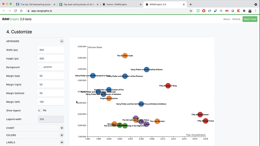Click the Width (px) input field
The width and height of the screenshot is (260, 146).
(51, 50)
